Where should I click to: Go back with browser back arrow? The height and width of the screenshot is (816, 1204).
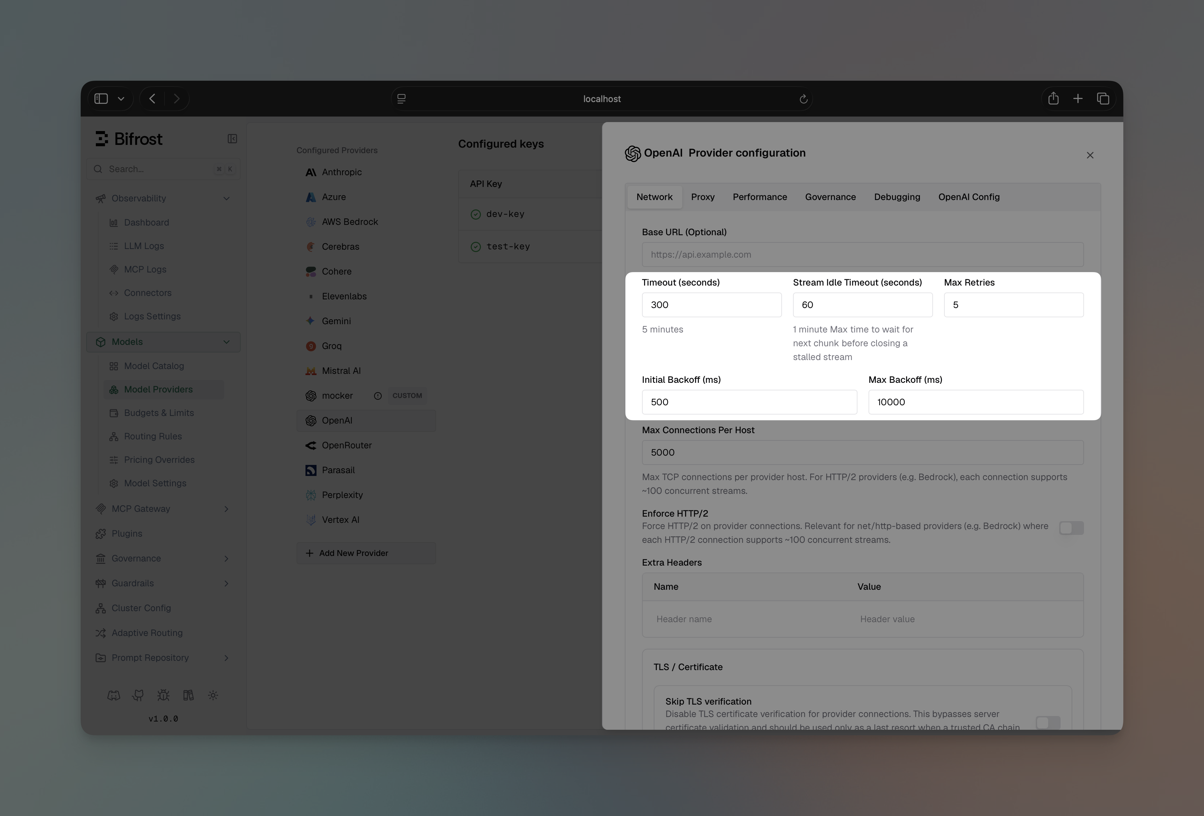click(152, 98)
